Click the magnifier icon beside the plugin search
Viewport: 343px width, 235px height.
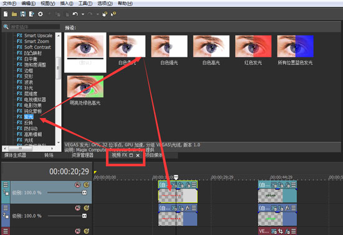point(6,27)
